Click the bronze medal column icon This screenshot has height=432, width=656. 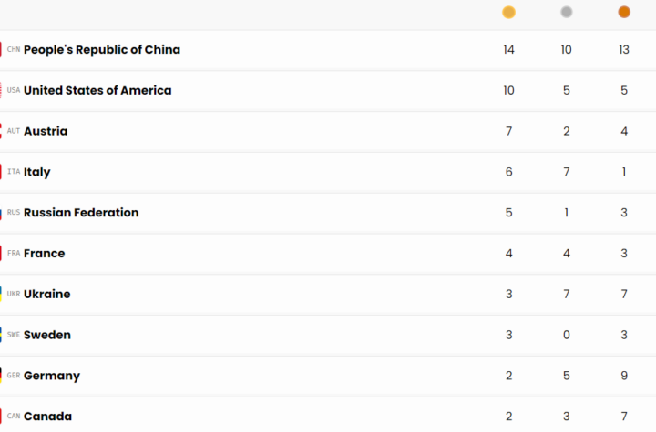pyautogui.click(x=624, y=12)
